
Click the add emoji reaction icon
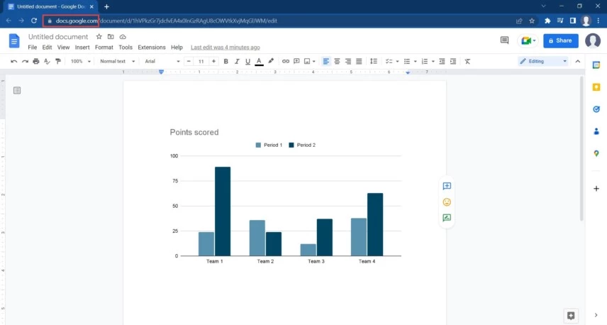point(447,202)
